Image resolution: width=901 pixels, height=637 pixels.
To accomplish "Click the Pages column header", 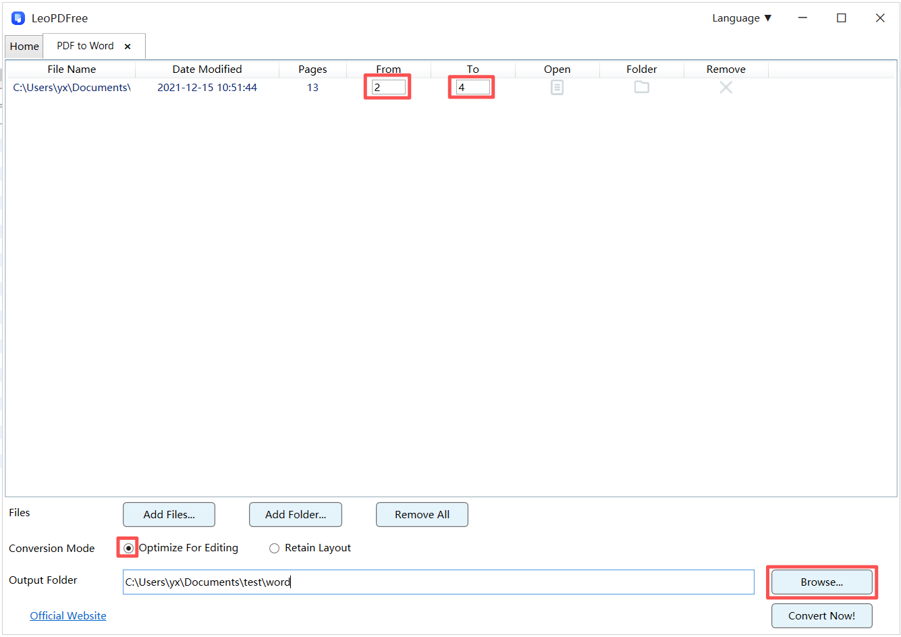I will point(312,69).
